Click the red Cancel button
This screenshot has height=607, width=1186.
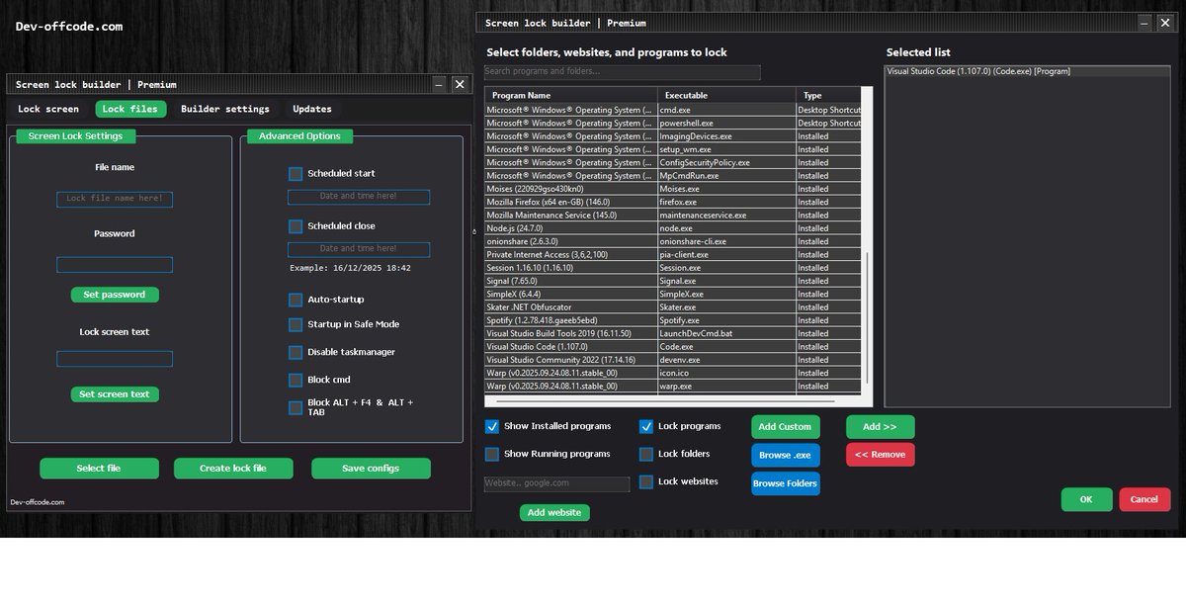tap(1144, 499)
